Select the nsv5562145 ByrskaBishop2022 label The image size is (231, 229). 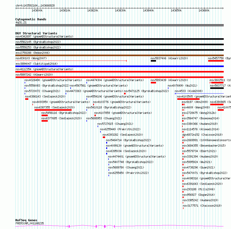click(x=38, y=42)
